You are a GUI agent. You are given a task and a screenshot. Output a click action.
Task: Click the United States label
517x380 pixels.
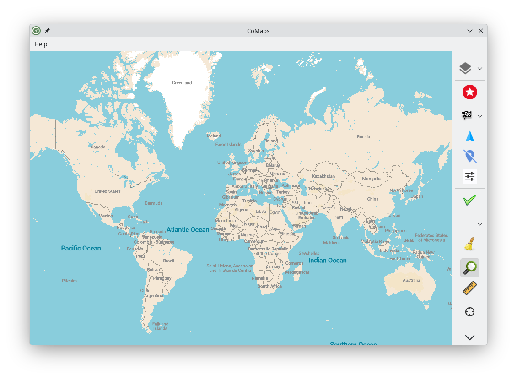click(x=108, y=191)
